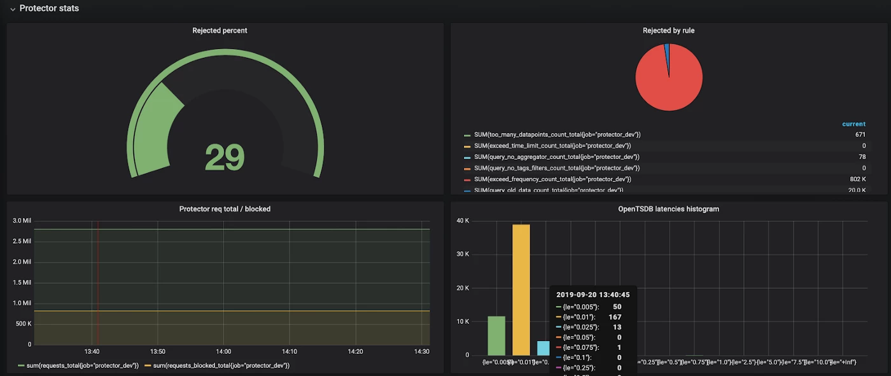Click the 14:10 time axis label
The image size is (891, 376).
pyautogui.click(x=289, y=351)
